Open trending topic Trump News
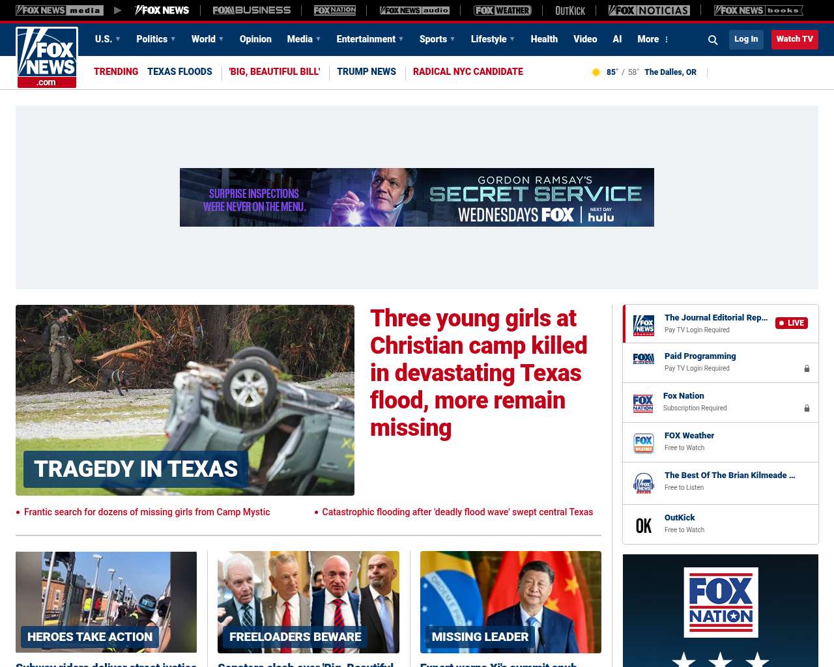The height and width of the screenshot is (667, 834). (366, 72)
